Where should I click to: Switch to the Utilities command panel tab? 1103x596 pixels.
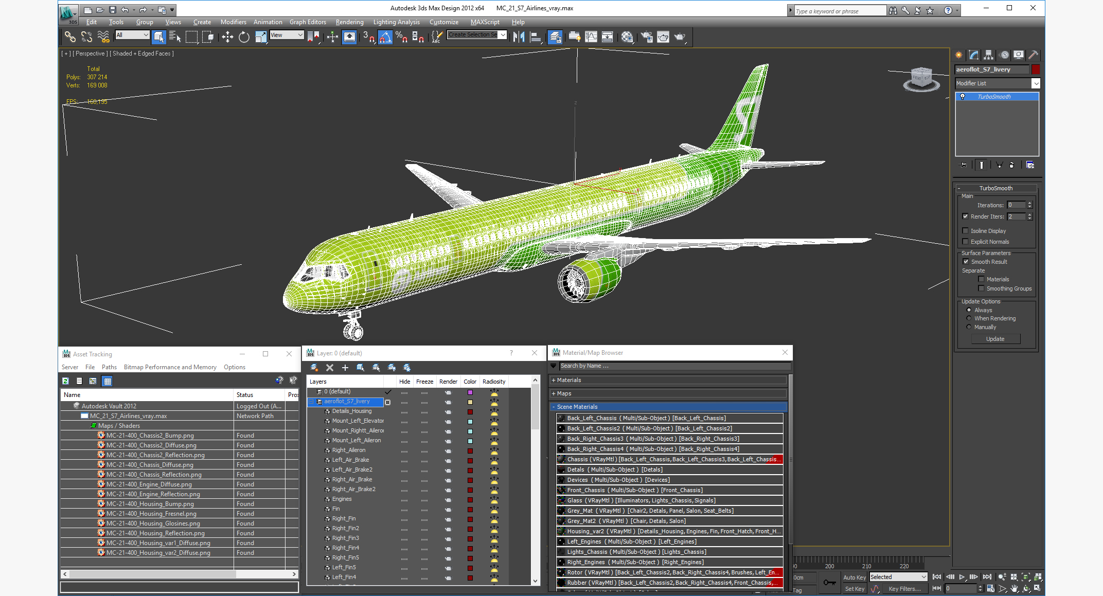1033,55
